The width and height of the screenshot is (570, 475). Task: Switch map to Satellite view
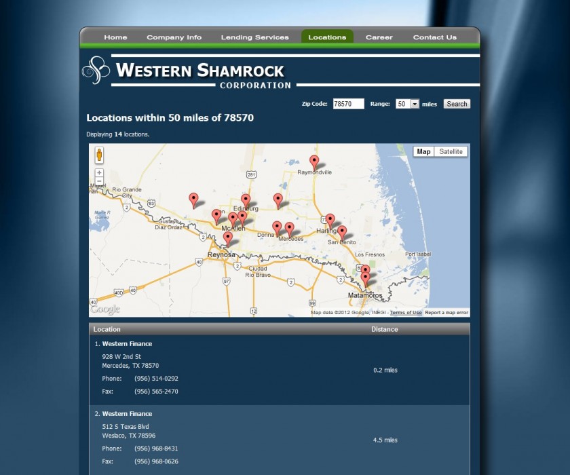click(x=451, y=151)
